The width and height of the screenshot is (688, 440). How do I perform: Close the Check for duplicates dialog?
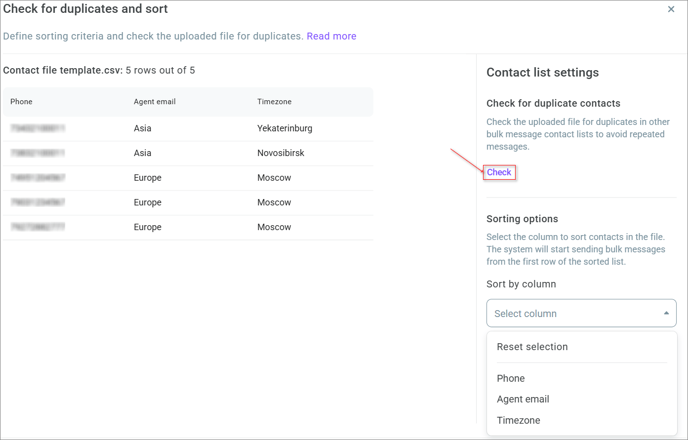(671, 9)
